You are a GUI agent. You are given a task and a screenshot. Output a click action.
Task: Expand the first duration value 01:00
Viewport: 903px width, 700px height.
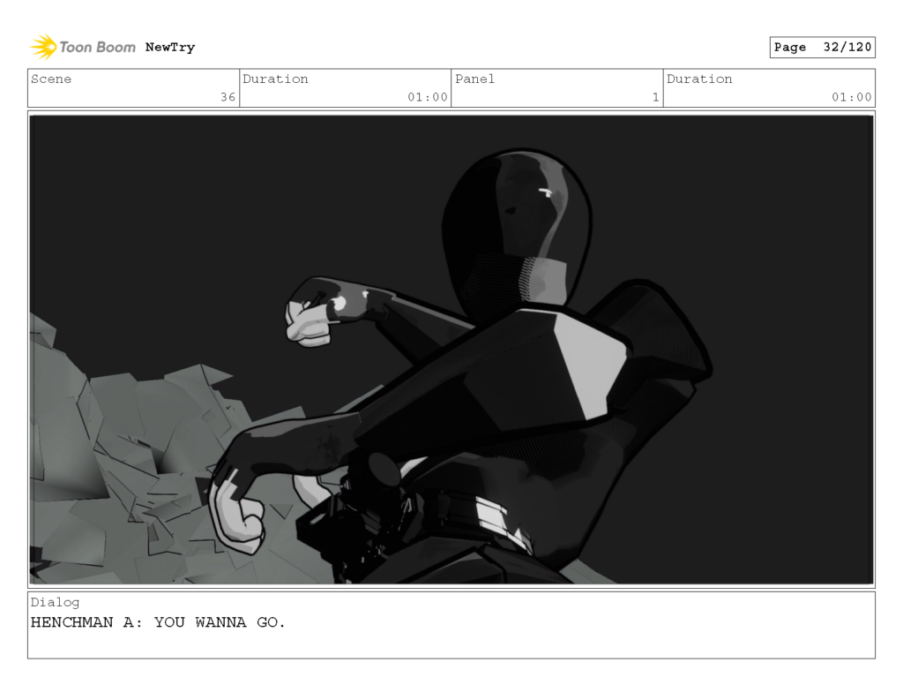(428, 98)
